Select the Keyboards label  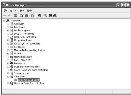[19, 47]
